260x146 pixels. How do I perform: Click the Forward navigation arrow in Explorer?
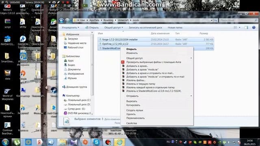point(67,20)
